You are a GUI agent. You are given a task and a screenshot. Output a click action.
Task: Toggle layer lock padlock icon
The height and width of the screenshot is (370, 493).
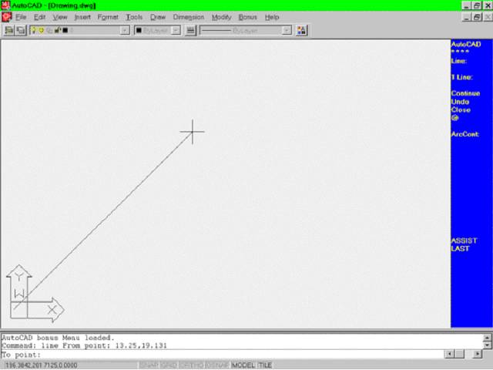coord(57,30)
